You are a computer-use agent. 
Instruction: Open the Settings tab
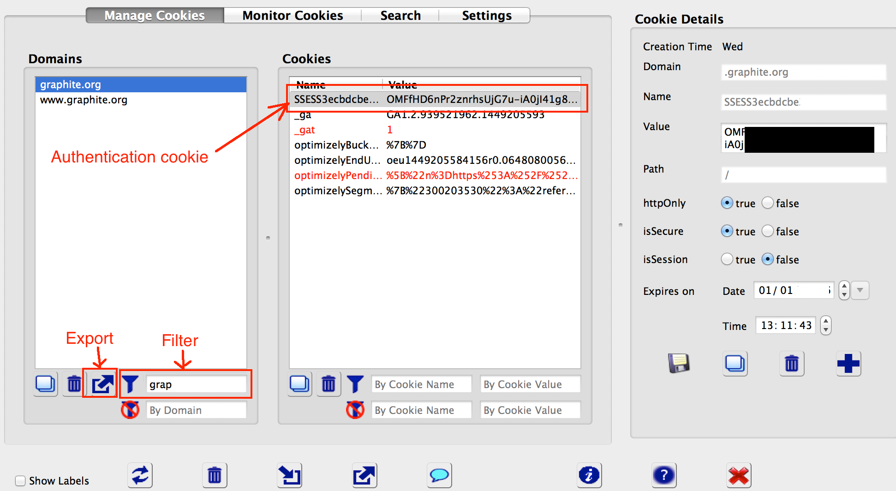tap(486, 15)
